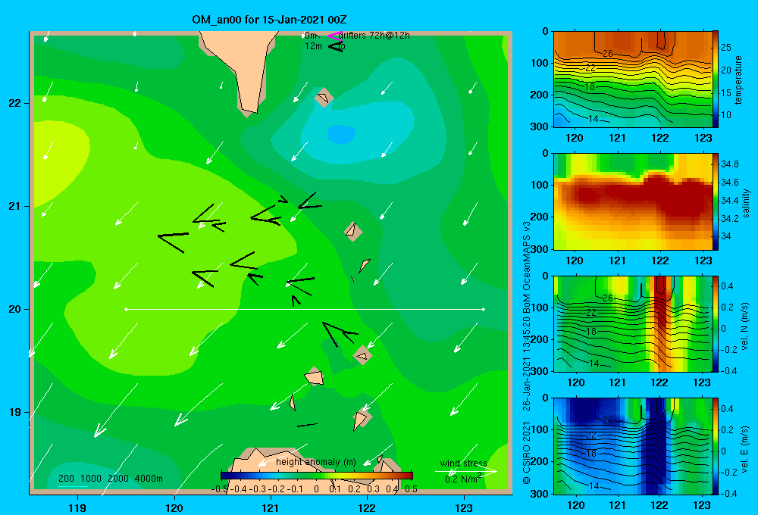Click the "14" contour label in temperature panel

pos(594,118)
